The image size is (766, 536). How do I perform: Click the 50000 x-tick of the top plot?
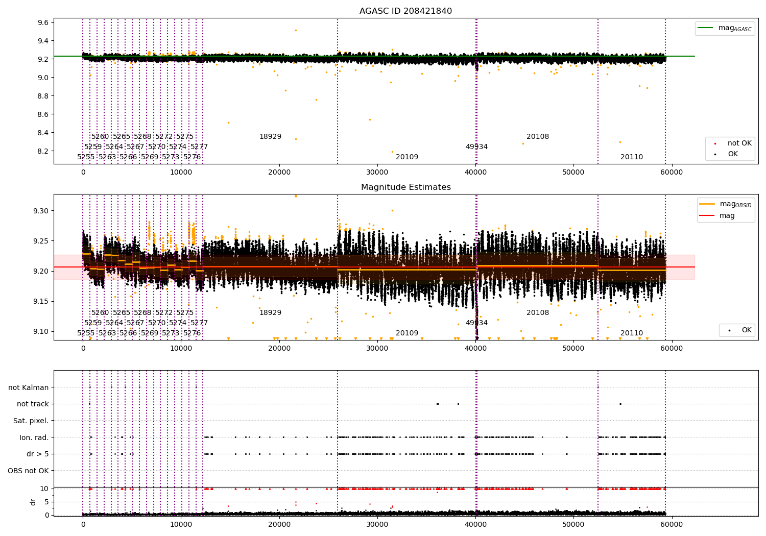tap(573, 173)
